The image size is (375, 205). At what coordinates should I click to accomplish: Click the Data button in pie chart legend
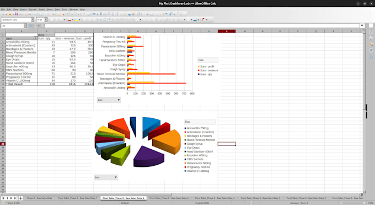click(200, 122)
